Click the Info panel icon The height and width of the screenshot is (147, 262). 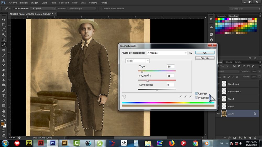pos(211,40)
